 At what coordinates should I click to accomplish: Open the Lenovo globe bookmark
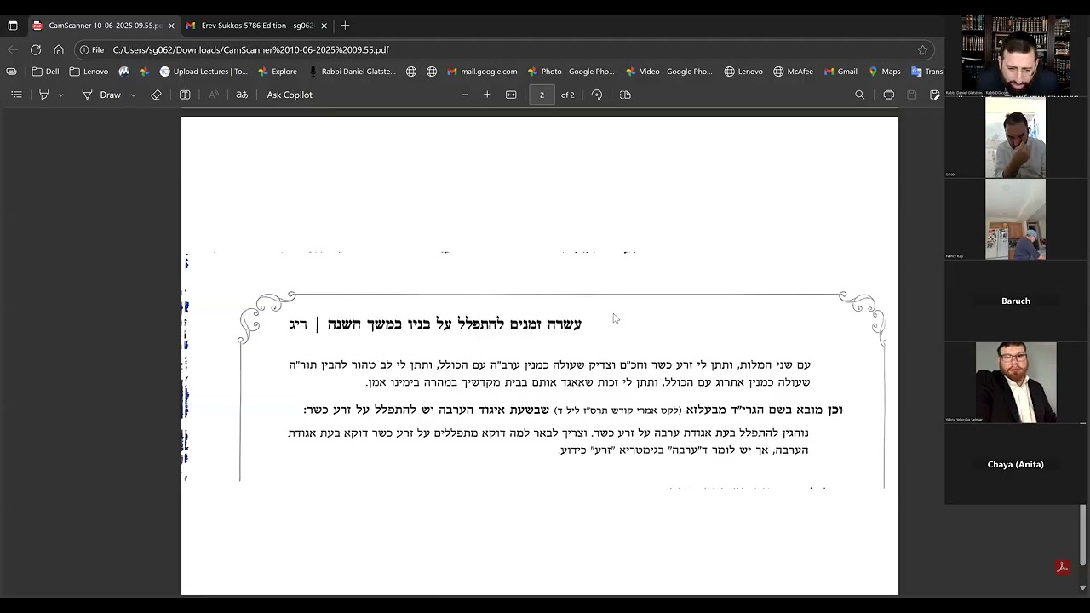[743, 72]
